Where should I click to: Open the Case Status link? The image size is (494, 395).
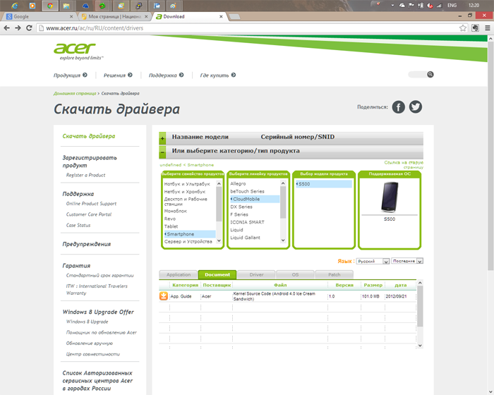[78, 225]
